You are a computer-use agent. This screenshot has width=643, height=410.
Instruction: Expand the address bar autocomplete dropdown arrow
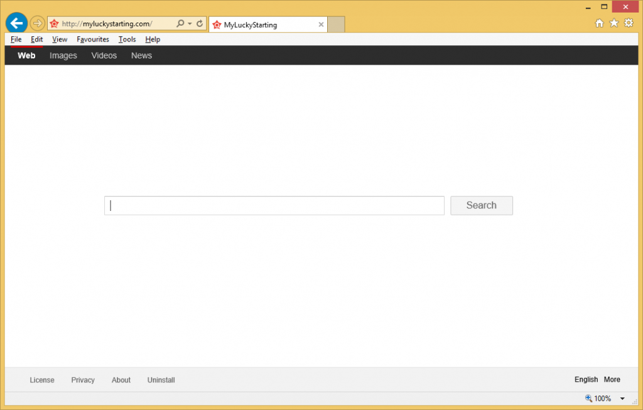point(190,24)
